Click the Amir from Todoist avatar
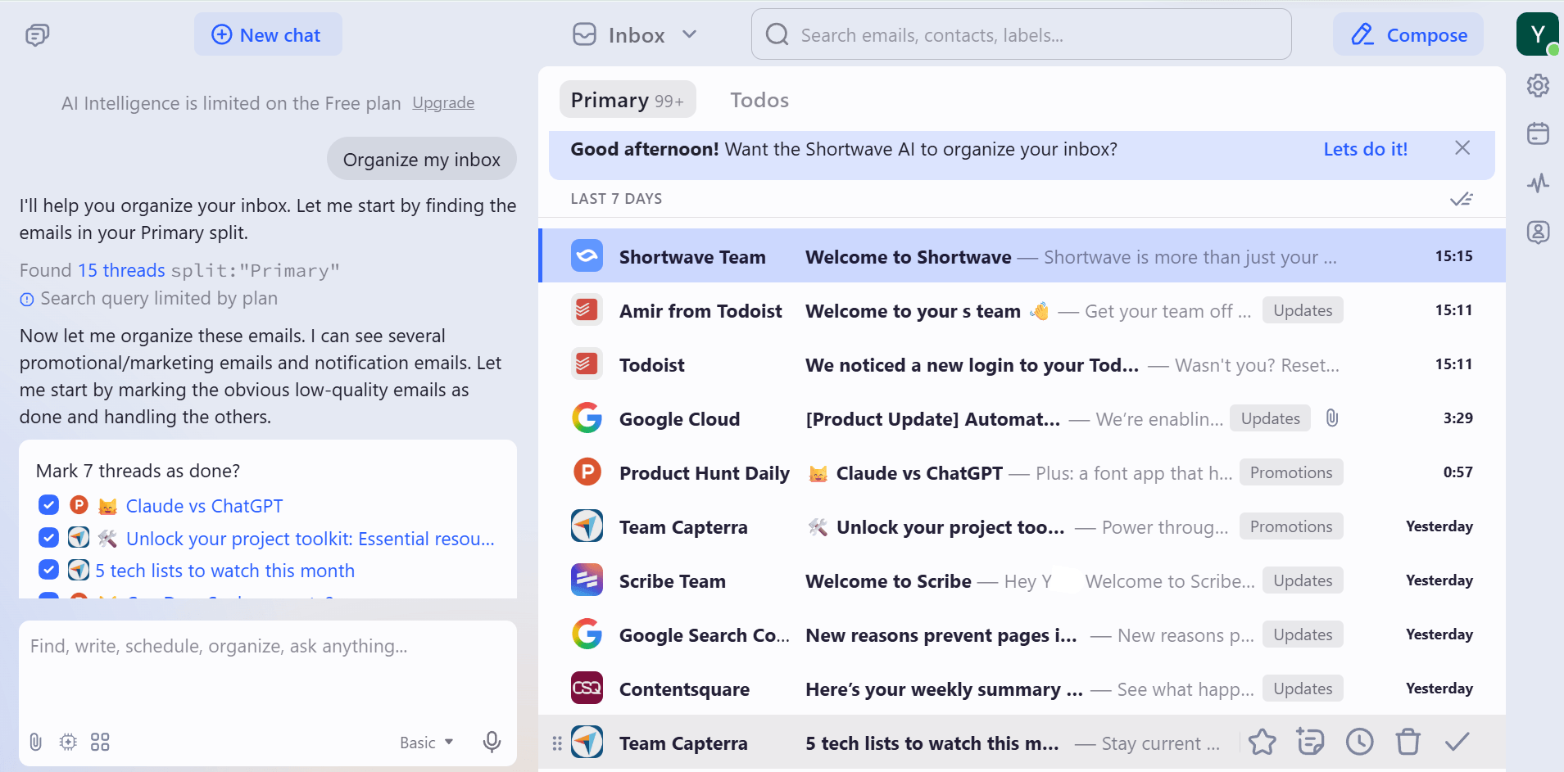The height and width of the screenshot is (772, 1564). (587, 310)
